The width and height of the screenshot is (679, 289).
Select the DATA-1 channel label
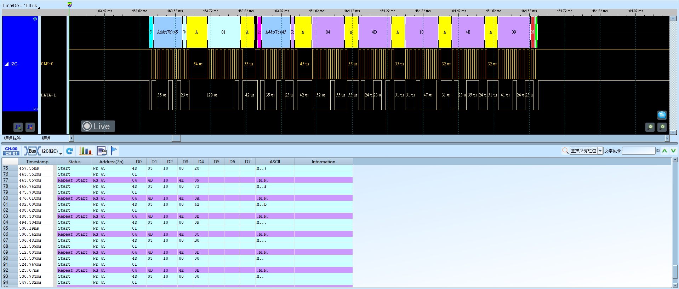pyautogui.click(x=48, y=95)
